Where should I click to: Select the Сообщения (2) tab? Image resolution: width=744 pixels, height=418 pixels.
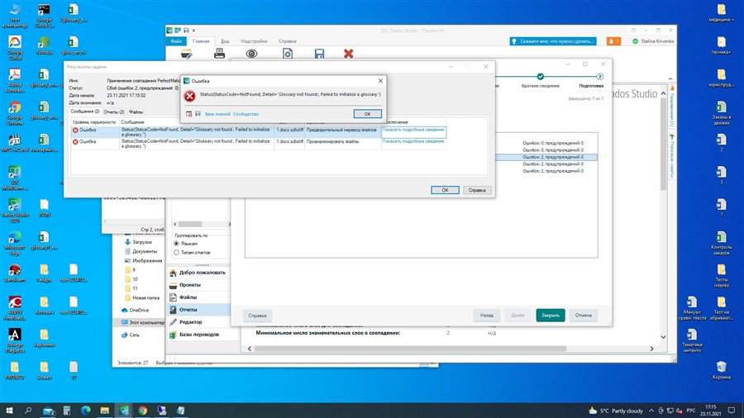point(85,112)
